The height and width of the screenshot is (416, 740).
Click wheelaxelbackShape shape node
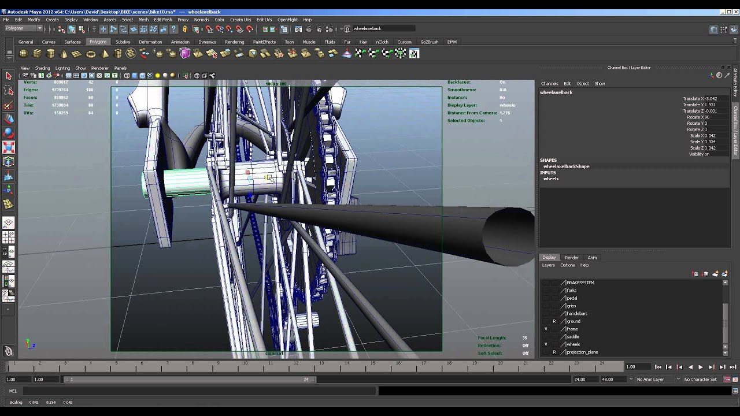tap(567, 166)
